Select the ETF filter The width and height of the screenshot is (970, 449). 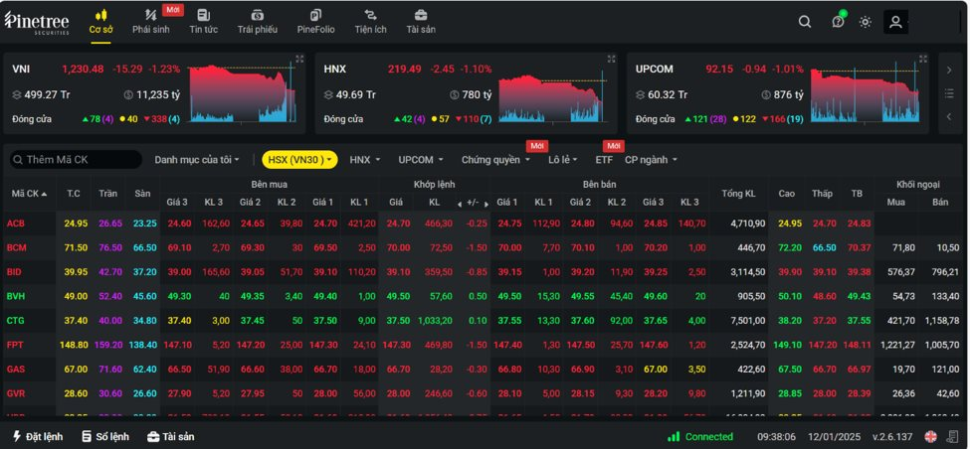point(604,159)
